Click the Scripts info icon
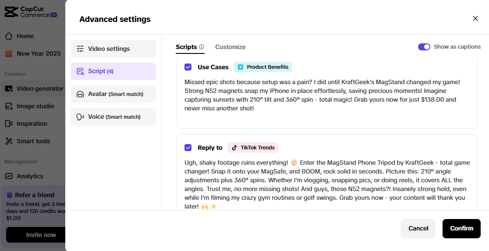 tap(202, 47)
